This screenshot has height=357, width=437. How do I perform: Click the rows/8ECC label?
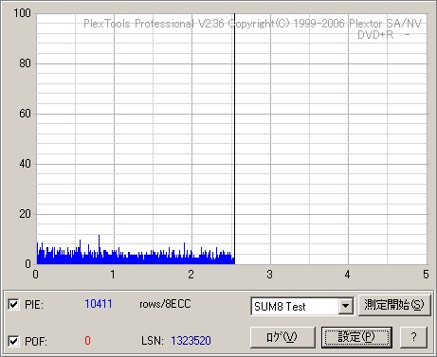click(165, 304)
